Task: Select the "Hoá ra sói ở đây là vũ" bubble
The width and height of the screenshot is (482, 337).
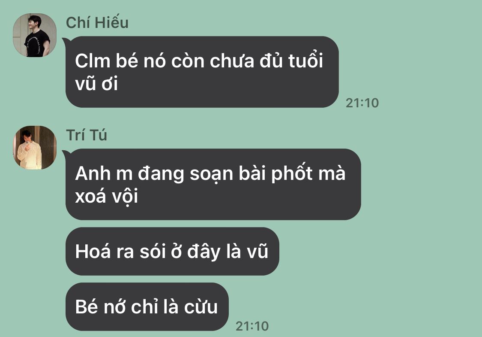Action: pos(172,252)
